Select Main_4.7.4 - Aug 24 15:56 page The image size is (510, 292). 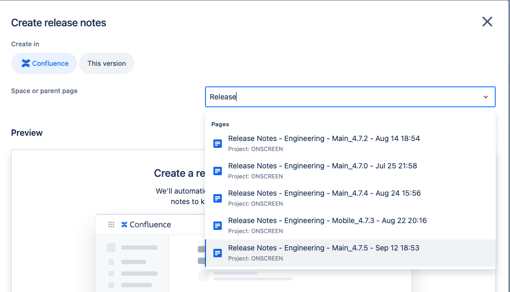350,198
